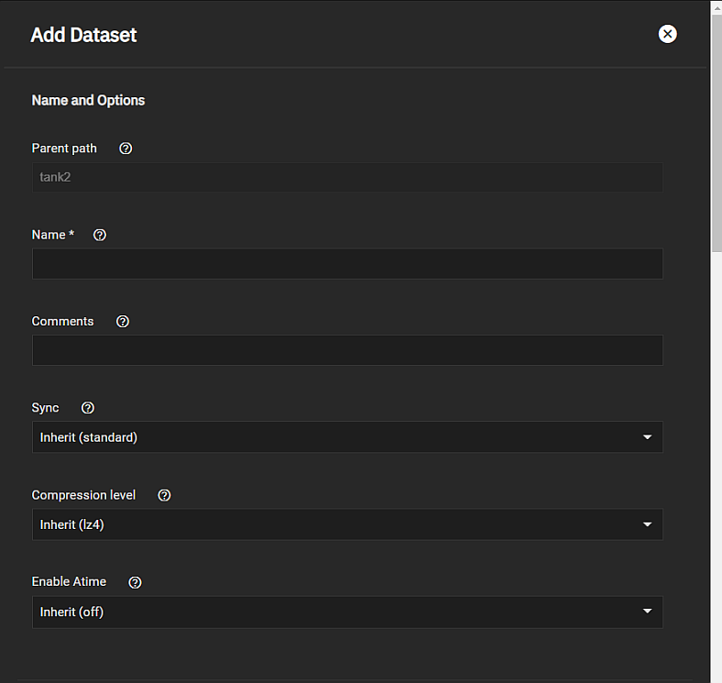Click the Parent path field showing tank2
Screen dimensions: 722x683
pyautogui.click(x=346, y=177)
